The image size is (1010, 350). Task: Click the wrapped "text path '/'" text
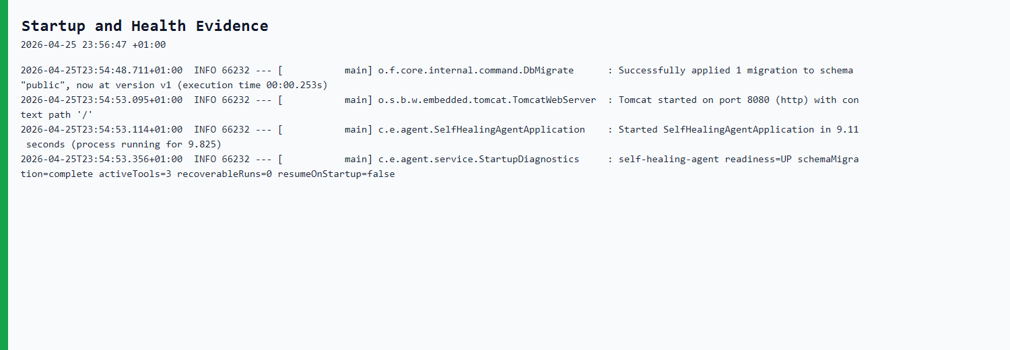(x=57, y=115)
